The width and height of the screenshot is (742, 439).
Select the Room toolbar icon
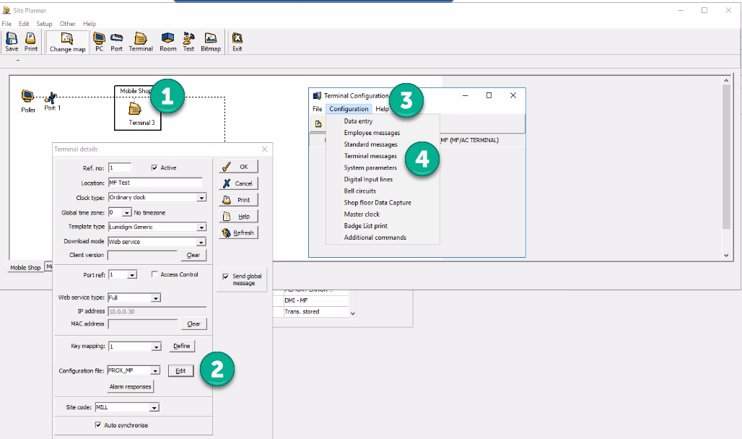(x=167, y=42)
